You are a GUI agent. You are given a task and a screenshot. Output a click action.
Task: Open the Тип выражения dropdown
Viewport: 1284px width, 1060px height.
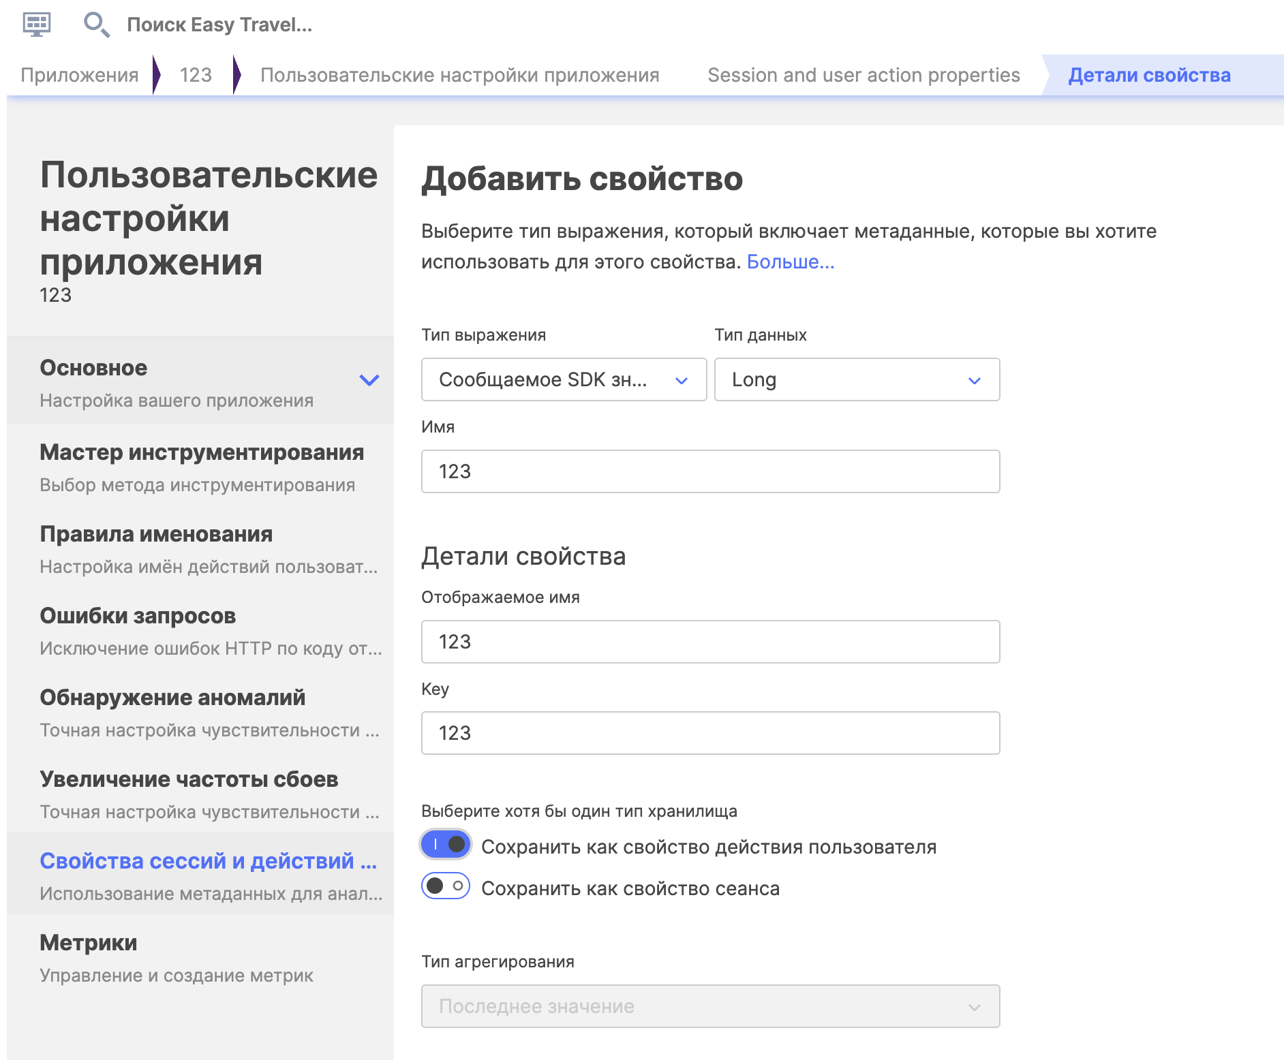pyautogui.click(x=564, y=379)
